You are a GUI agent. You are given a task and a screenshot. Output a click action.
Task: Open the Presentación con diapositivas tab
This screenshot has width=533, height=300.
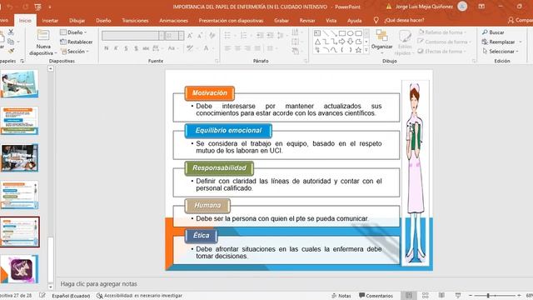[231, 20]
